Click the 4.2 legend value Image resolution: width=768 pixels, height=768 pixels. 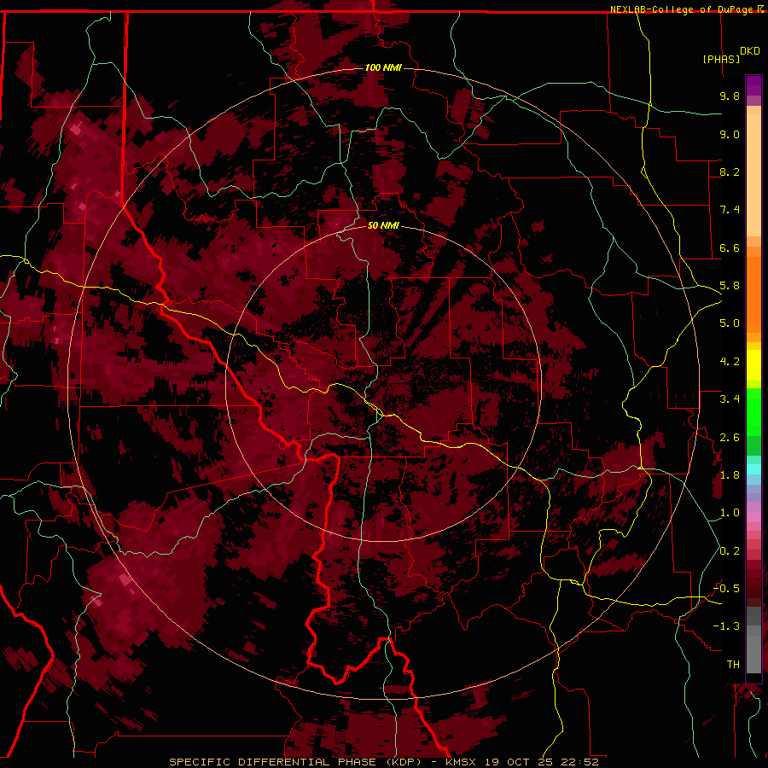pyautogui.click(x=730, y=362)
